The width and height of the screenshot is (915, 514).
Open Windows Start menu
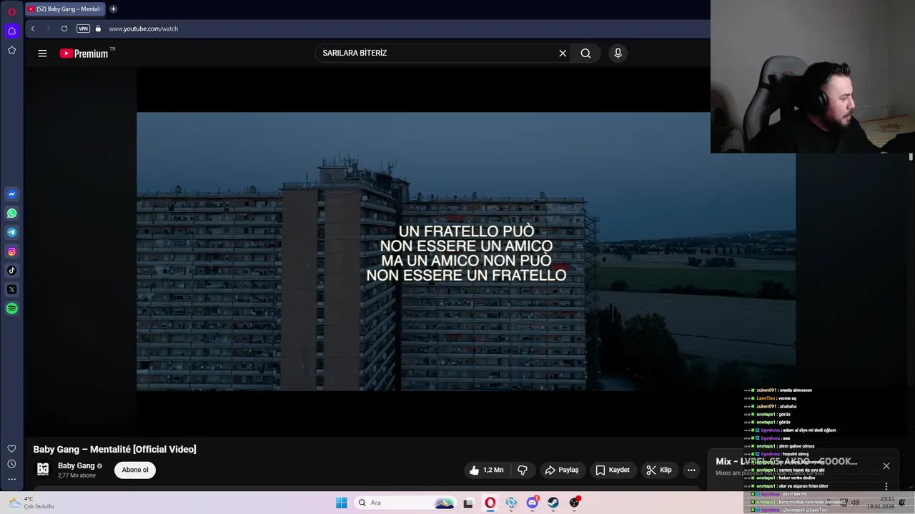(342, 503)
